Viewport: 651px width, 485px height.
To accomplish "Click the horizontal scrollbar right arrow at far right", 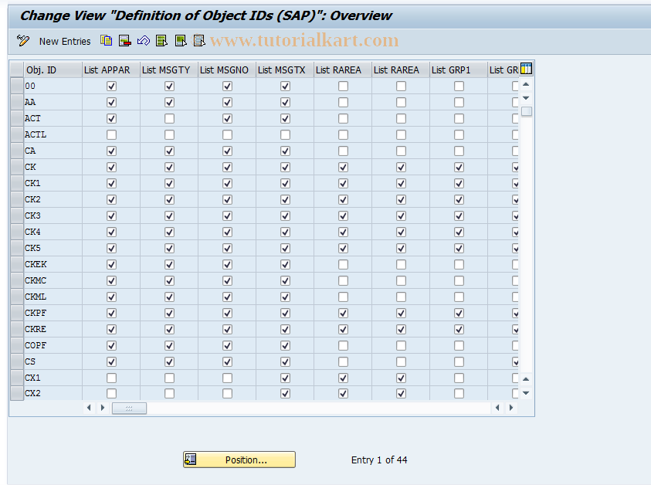I will coord(510,408).
